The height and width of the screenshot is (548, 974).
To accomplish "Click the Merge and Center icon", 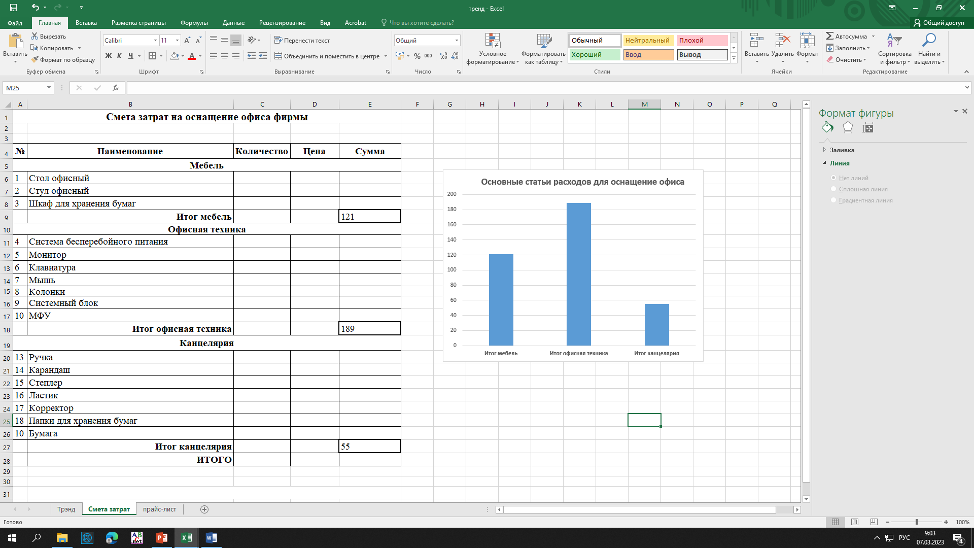I will [x=279, y=56].
